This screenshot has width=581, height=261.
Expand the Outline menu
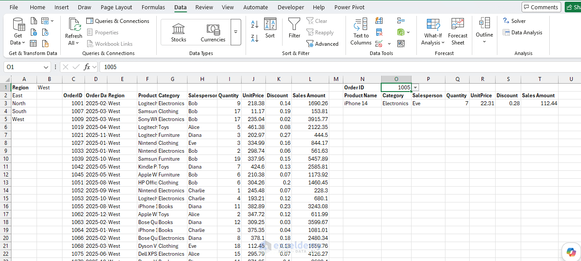pyautogui.click(x=484, y=31)
